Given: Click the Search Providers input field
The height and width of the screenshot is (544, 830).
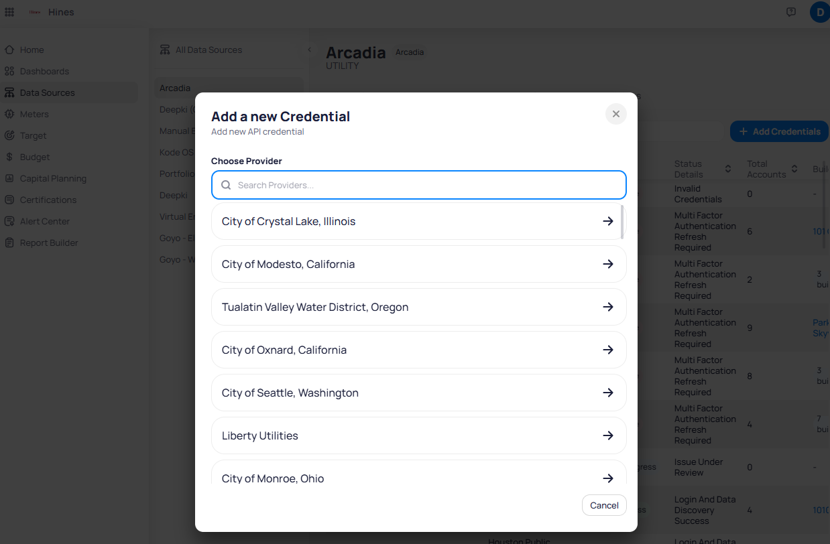Looking at the screenshot, I should pyautogui.click(x=419, y=185).
